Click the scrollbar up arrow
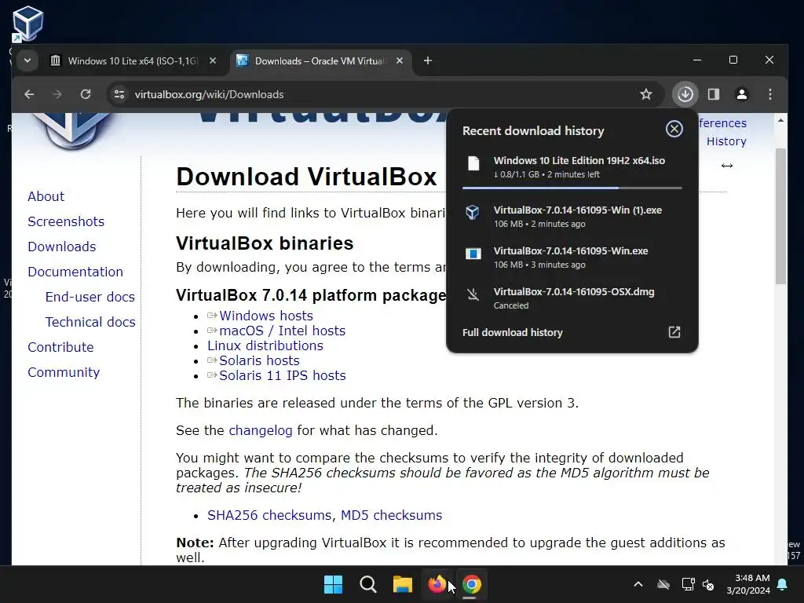 780,120
